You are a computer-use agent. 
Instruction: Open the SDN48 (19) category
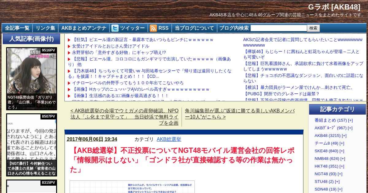tap(325, 189)
